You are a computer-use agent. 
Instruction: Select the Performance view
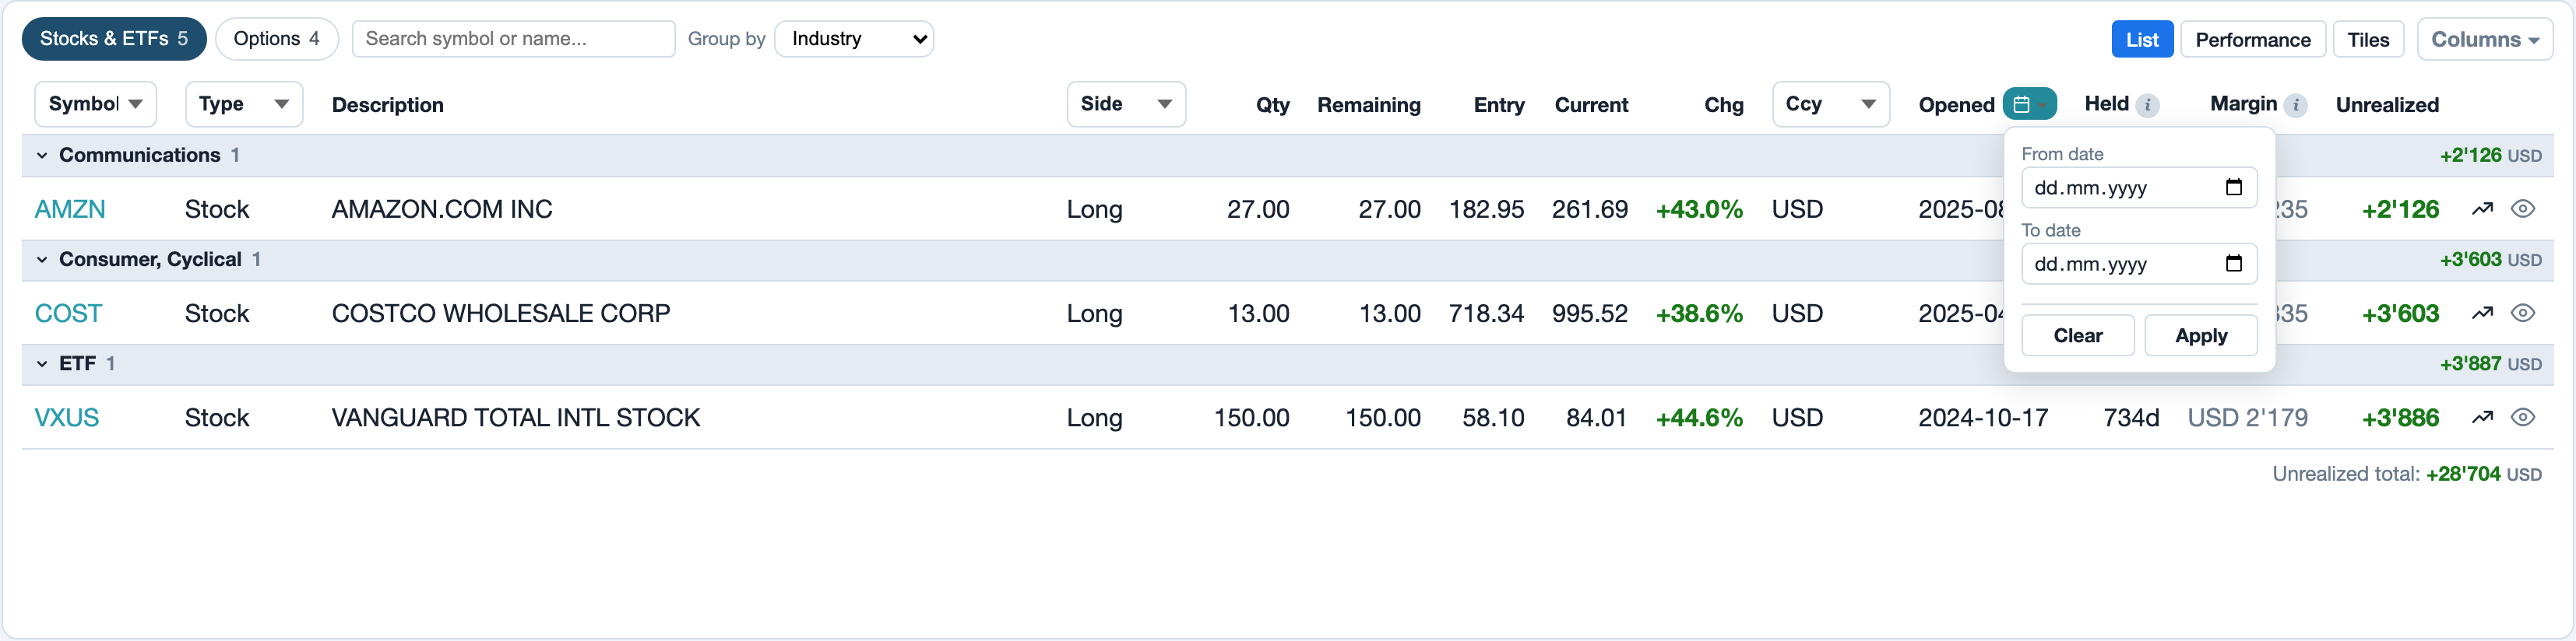coord(2253,39)
